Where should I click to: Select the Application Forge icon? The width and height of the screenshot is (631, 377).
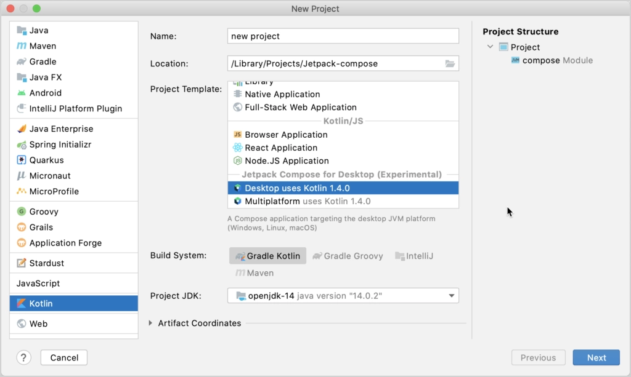22,242
